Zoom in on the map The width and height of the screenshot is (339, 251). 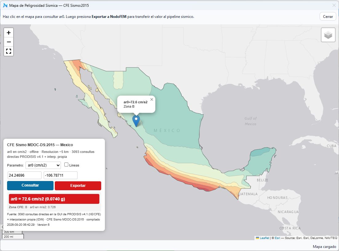(9, 33)
